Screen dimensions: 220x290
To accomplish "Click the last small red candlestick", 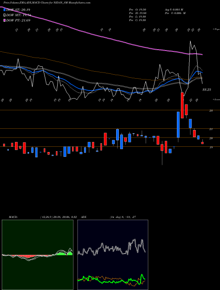I will 202,143.
